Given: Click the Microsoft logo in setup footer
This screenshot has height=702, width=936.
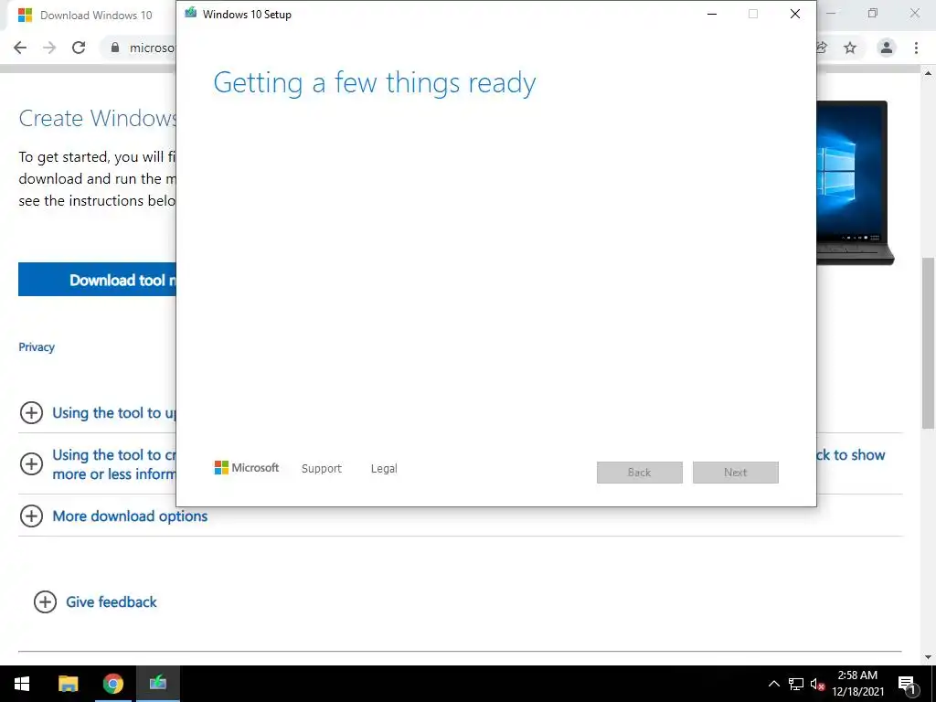Looking at the screenshot, I should tap(247, 468).
